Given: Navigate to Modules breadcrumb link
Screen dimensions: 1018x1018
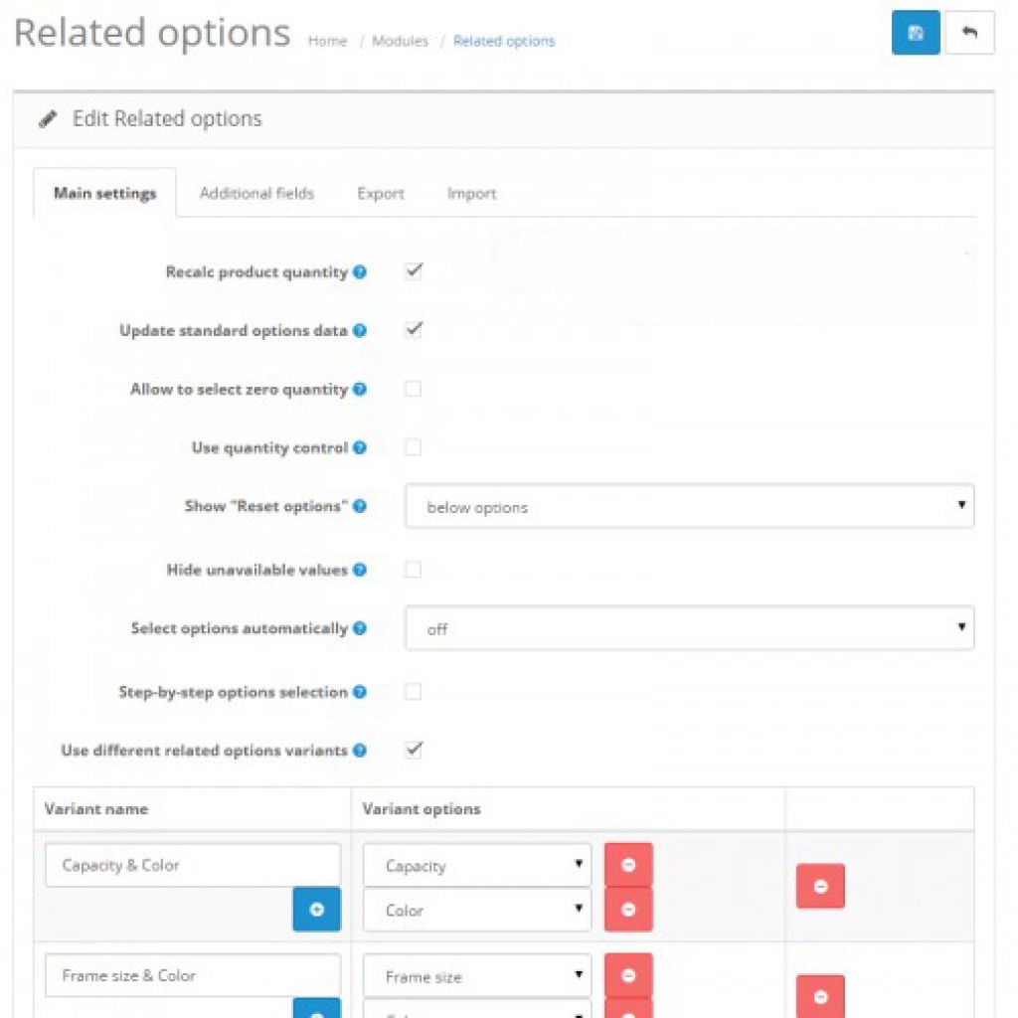Looking at the screenshot, I should (x=400, y=42).
